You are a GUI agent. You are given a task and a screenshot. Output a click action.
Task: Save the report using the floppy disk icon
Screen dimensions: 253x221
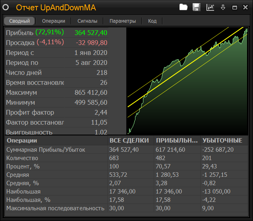click(196, 7)
